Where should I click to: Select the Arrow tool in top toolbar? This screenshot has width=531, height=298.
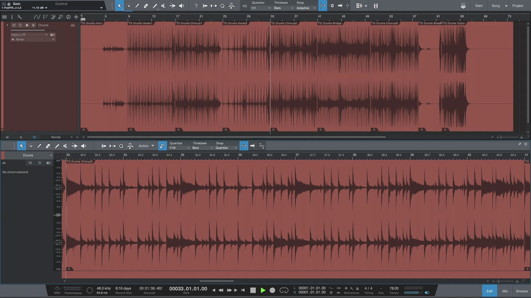119,6
